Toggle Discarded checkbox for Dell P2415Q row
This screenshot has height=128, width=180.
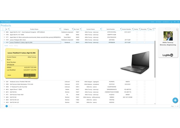145,92
